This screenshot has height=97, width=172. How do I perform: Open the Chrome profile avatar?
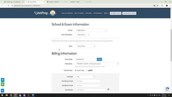pos(167,6)
